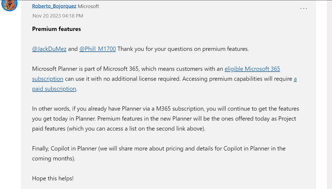
Task: Click the 'In other words' paragraph opening
Action: point(49,109)
